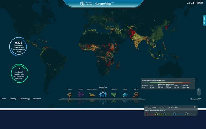This screenshot has height=129, width=206.
Task: Click the 'Hazard type' instruction line
Action: (x=162, y=108)
